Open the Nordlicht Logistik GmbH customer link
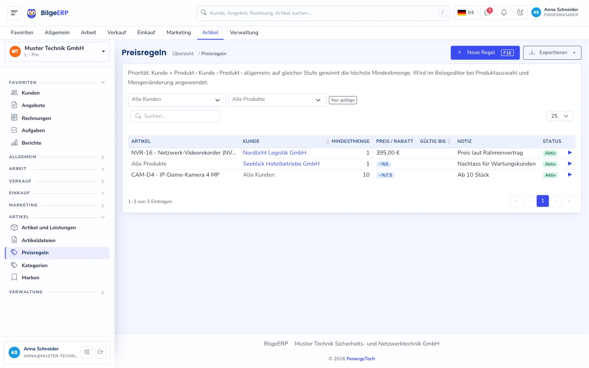The height and width of the screenshot is (368, 589). 275,153
